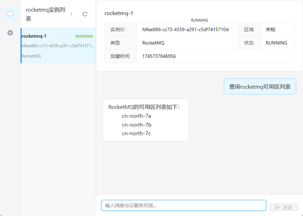Click the RUNNING status value in table
This screenshot has height=216, width=303.
point(276,43)
